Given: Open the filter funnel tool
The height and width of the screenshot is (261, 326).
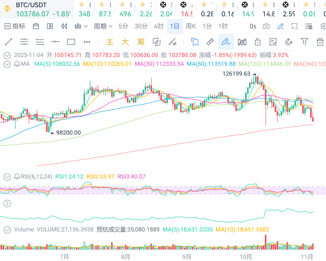Looking at the screenshot, I should coord(304,42).
